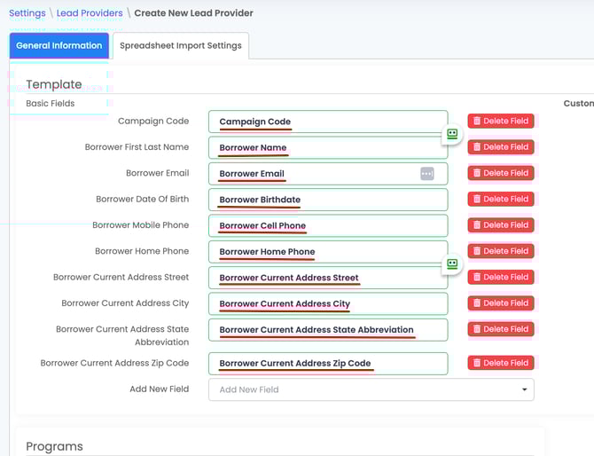Open Lead Providers breadcrumb link
The image size is (594, 456).
pos(90,13)
